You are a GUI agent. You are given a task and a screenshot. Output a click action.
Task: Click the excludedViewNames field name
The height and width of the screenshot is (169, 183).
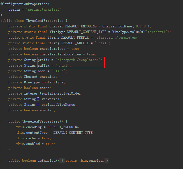click(x=58, y=105)
